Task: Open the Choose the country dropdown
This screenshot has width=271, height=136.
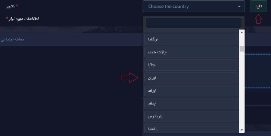Action: [194, 6]
